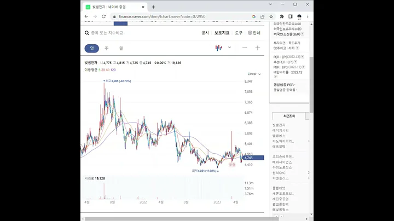The image size is (394, 221).
Task: Open a new browser tab
Action: pos(153,7)
